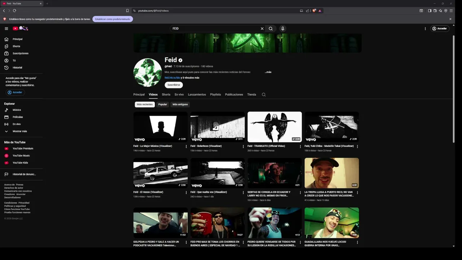The image size is (462, 260).
Task: Start voice search with microphone icon
Action: click(x=283, y=29)
